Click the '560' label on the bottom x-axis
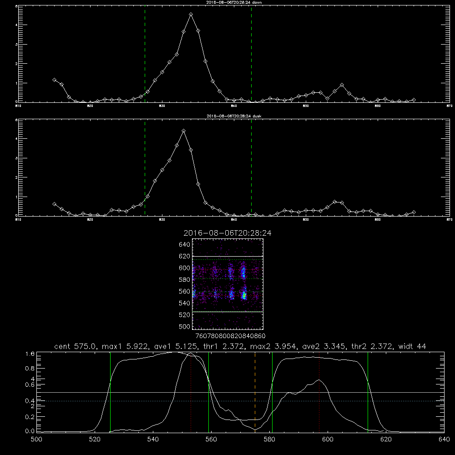 point(211,440)
